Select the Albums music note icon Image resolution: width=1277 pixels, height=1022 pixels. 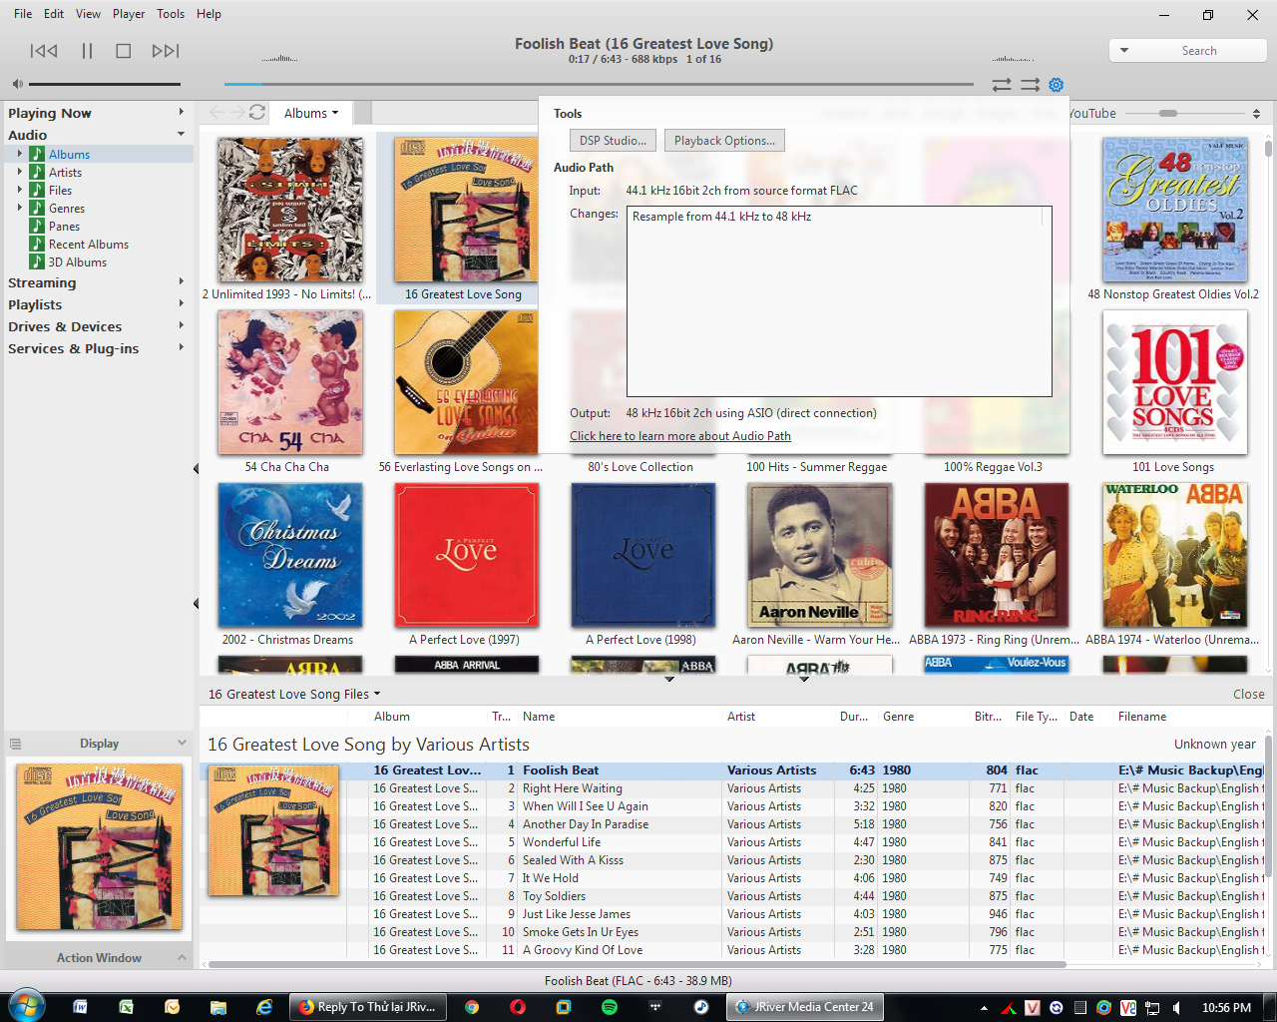point(37,154)
